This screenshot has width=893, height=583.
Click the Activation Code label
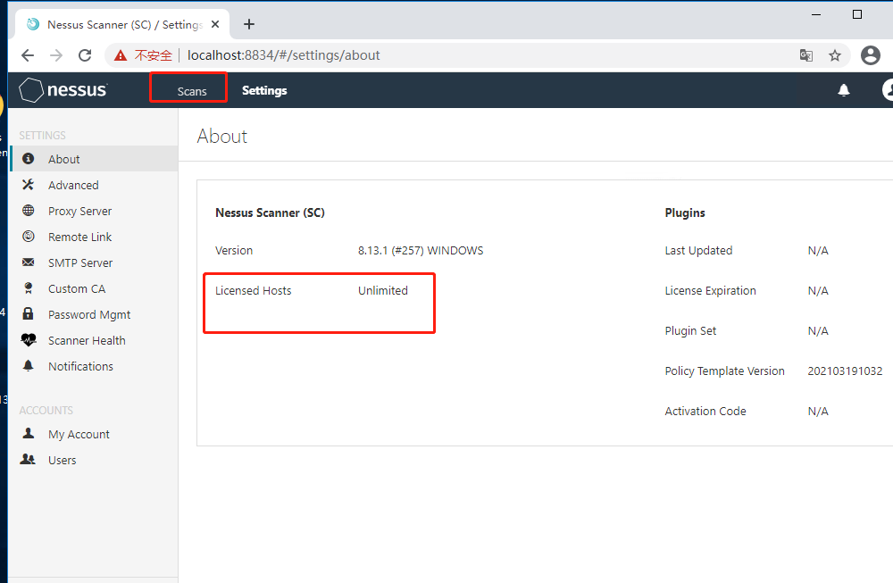[705, 411]
